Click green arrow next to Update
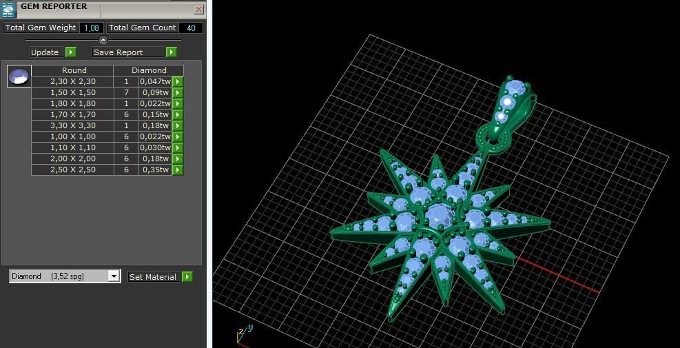680x348 pixels. (x=71, y=52)
